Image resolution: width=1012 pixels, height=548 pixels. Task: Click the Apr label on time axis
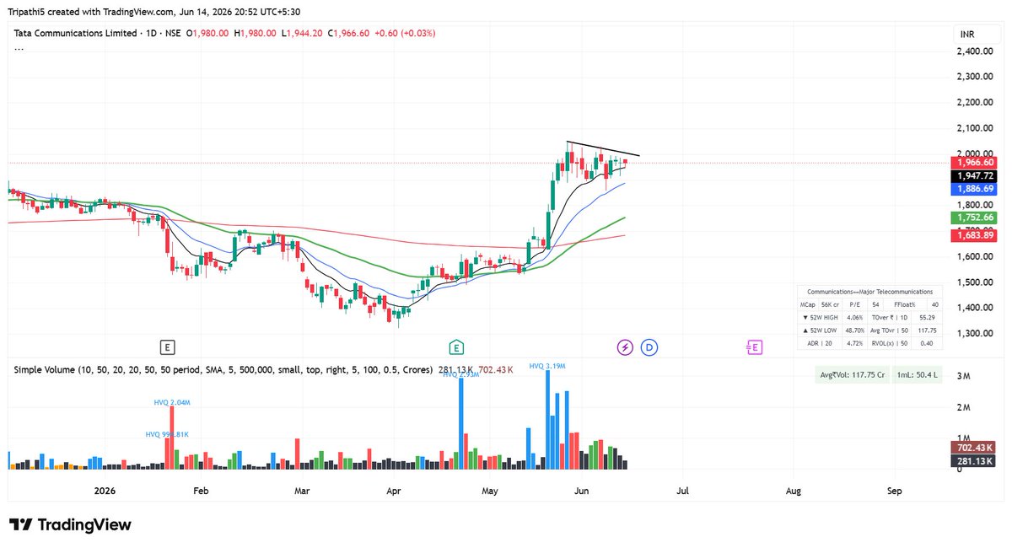point(394,490)
